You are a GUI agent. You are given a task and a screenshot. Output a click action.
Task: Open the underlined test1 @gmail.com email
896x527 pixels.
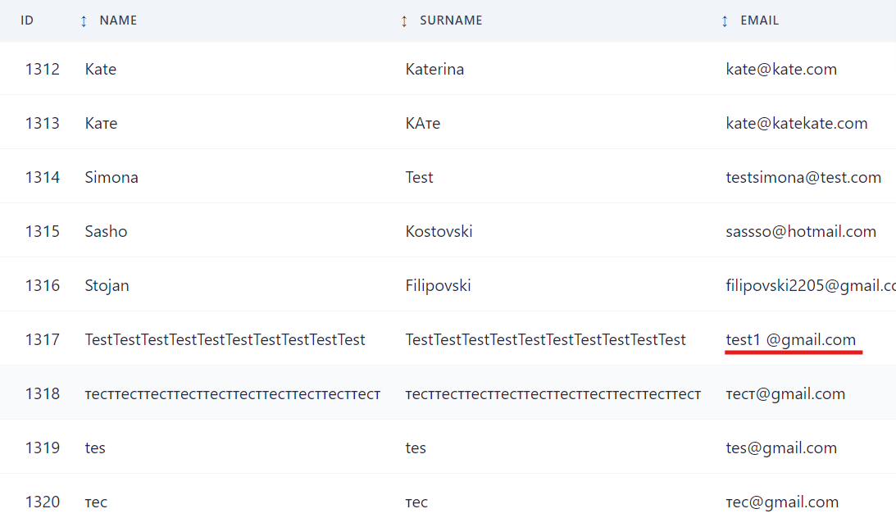791,339
